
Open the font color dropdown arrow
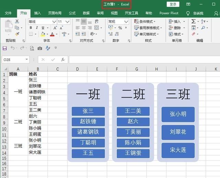coord(57,34)
